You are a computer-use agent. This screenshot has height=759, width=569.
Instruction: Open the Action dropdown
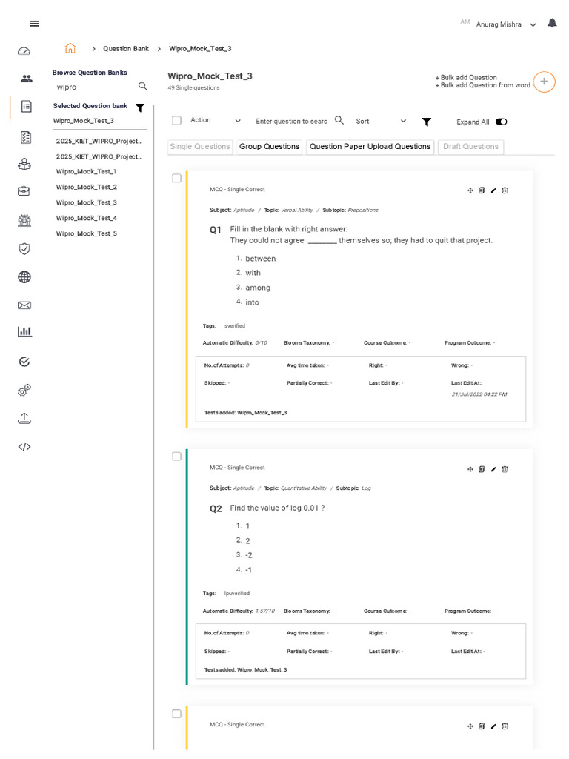pos(215,120)
